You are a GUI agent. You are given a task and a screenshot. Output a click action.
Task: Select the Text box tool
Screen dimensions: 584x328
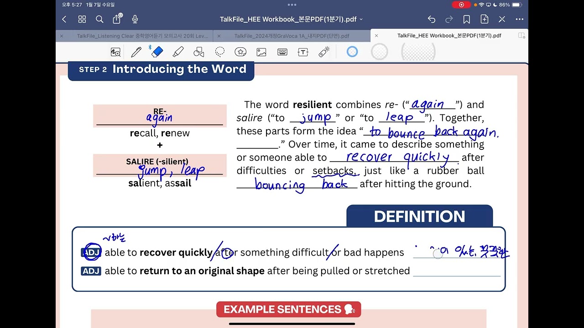[x=303, y=52]
